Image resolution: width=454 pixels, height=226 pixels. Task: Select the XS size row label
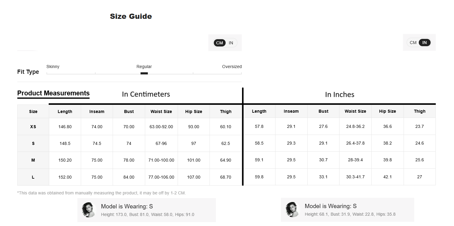click(x=33, y=127)
